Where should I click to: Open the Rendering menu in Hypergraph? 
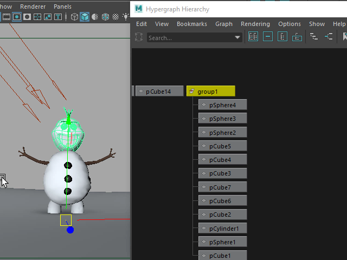click(x=255, y=24)
